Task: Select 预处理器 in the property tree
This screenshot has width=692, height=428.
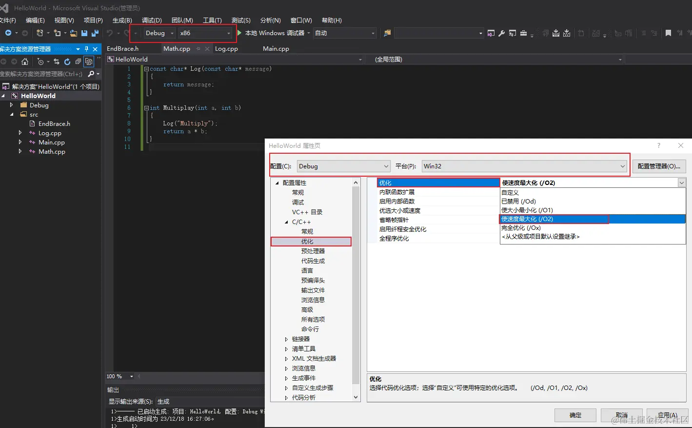Action: click(x=313, y=251)
